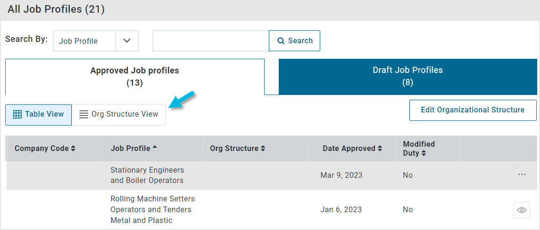
Task: Sort by Modified Duty column arrows
Action: (424, 153)
